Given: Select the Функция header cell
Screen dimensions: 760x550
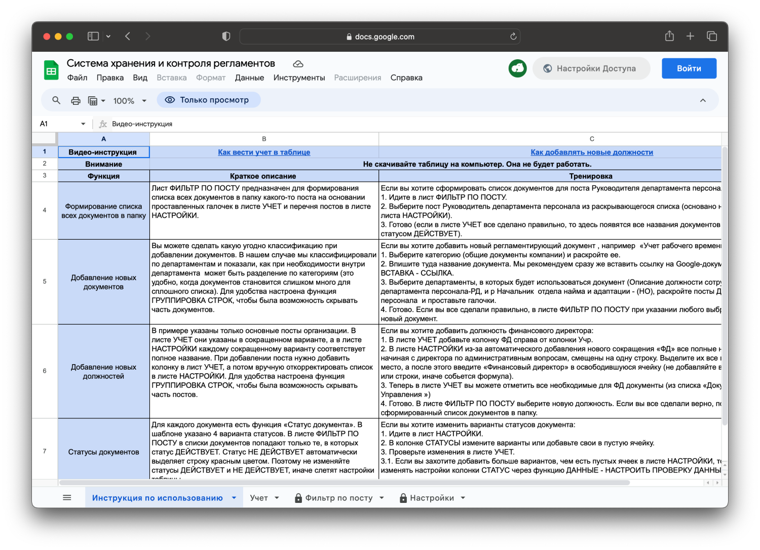Looking at the screenshot, I should pos(103,176).
